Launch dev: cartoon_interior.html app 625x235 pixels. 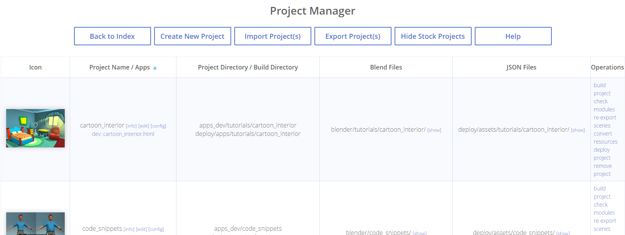pos(123,134)
